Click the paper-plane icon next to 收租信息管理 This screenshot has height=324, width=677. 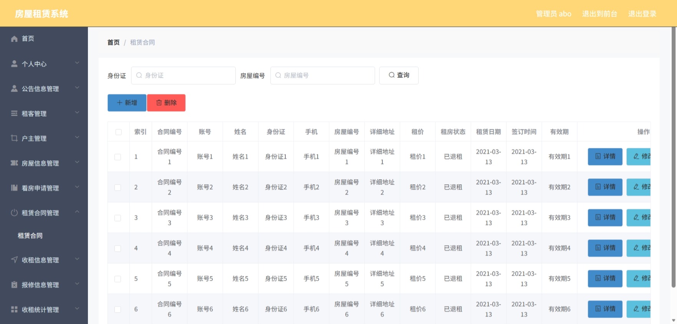[14, 260]
